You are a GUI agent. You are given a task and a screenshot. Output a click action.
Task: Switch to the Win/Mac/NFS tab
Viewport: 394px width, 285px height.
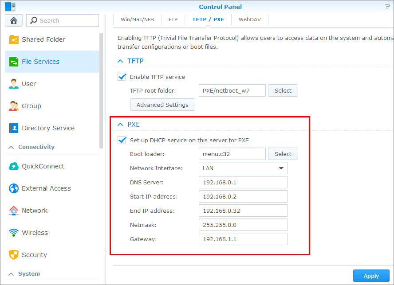click(137, 20)
